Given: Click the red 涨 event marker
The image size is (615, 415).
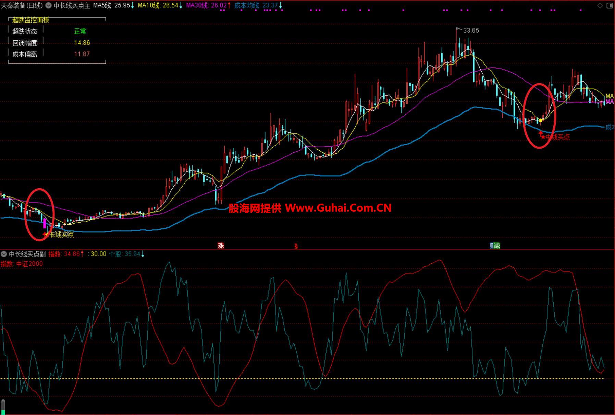Looking at the screenshot, I should click(x=221, y=246).
